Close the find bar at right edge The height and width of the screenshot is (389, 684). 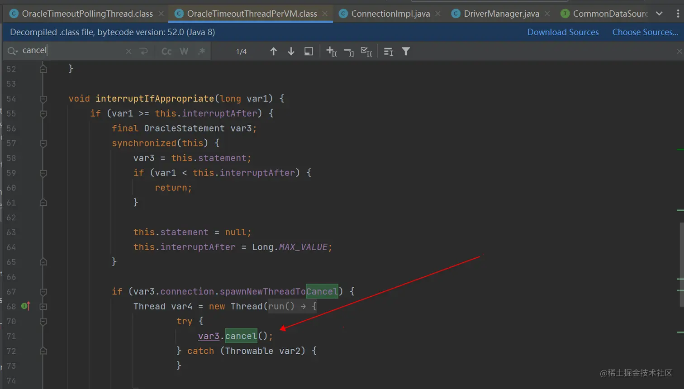pos(679,52)
